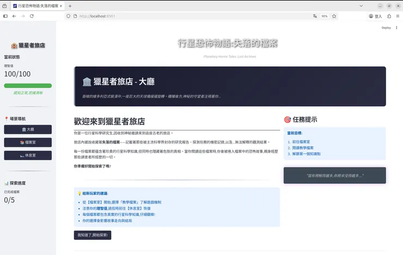
Task: Click the 歡迎來到獵星者旅店 heading
Action: pyautogui.click(x=109, y=121)
